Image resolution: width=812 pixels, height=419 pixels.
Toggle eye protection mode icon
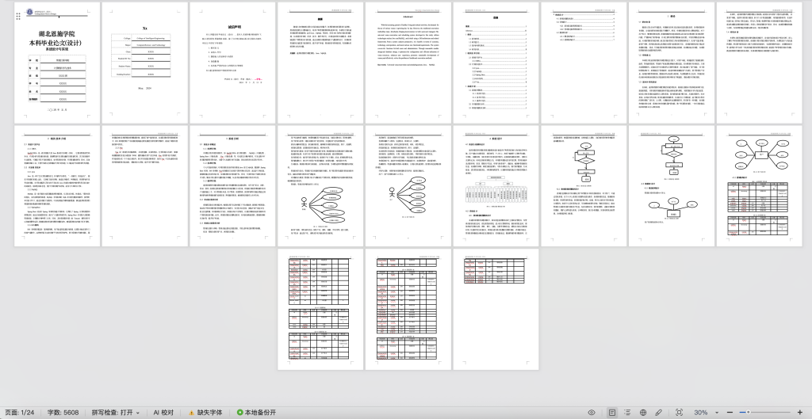(592, 413)
